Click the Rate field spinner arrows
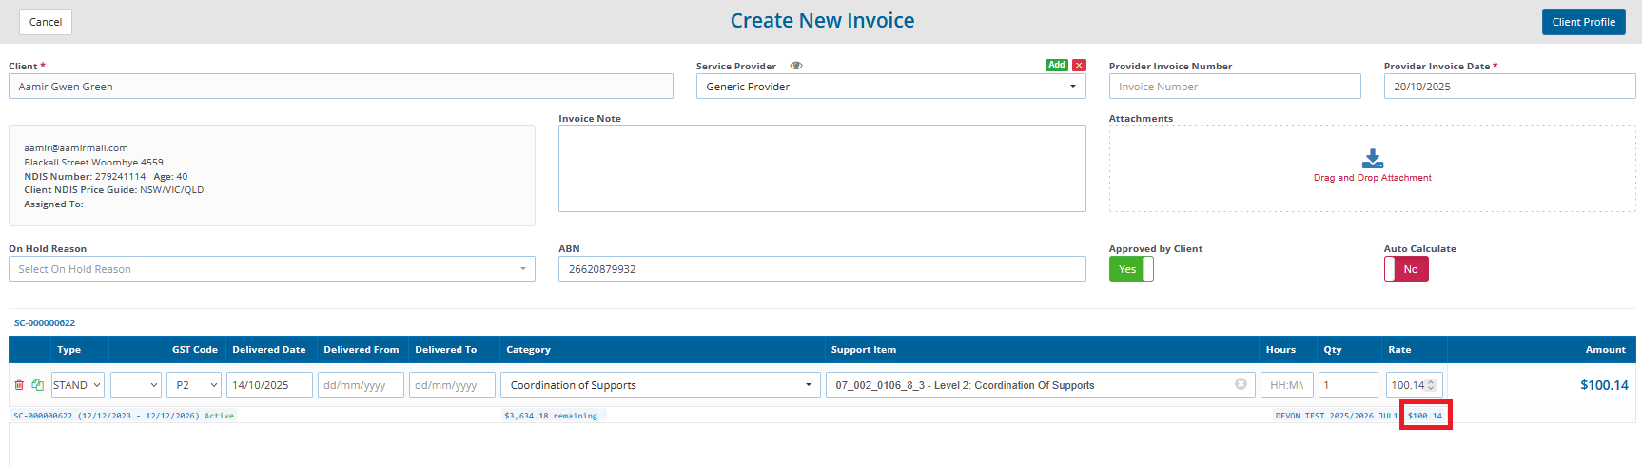Viewport: 1642px width, 467px height. (x=1431, y=385)
